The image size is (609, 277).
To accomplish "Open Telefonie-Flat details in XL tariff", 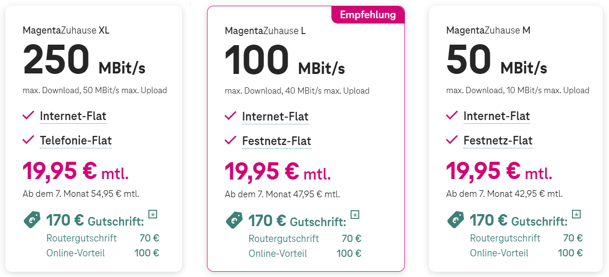I will pyautogui.click(x=76, y=141).
